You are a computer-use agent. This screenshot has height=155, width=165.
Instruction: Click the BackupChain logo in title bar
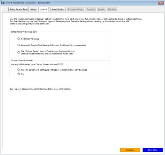[x=2, y=2]
